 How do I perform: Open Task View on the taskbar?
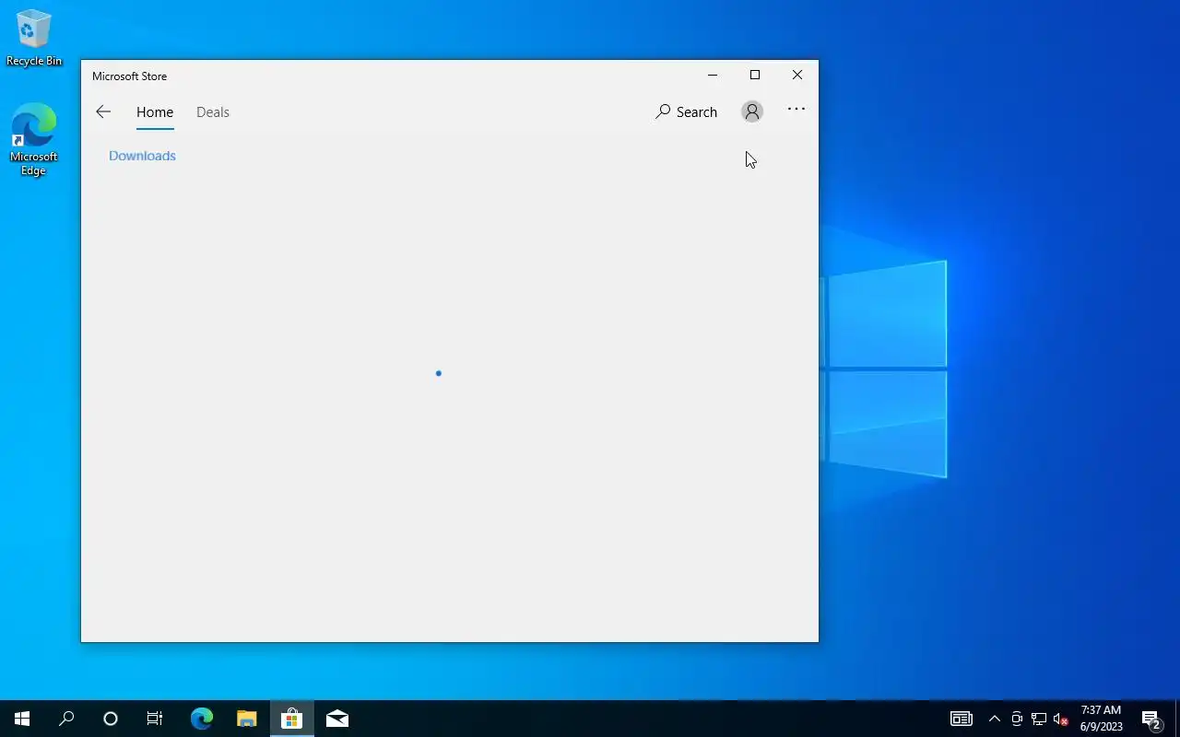155,719
